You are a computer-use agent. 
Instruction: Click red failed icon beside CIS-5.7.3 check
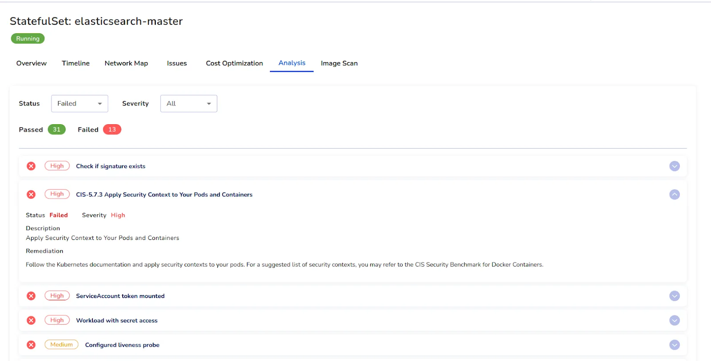pyautogui.click(x=31, y=194)
